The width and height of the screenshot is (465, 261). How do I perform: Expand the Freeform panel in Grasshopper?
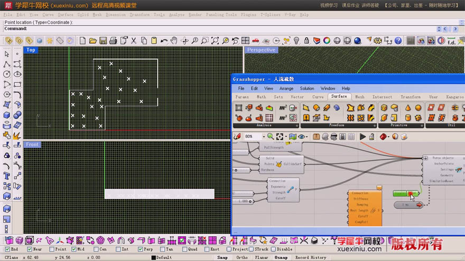pyautogui.click(x=375, y=125)
